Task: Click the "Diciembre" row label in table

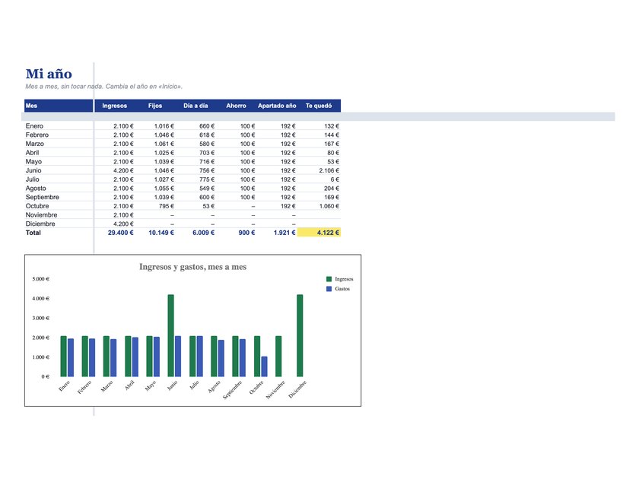Action: 40,224
